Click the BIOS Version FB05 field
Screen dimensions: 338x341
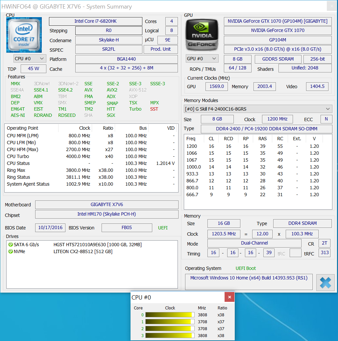(127, 228)
